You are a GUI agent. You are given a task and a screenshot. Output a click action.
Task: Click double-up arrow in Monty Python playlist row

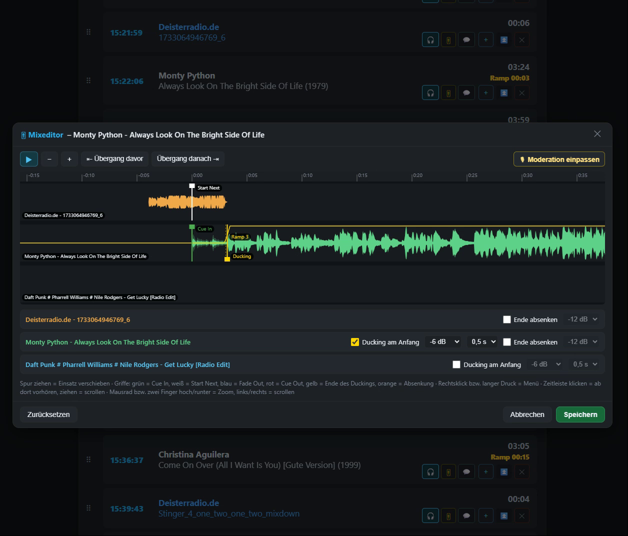[504, 93]
